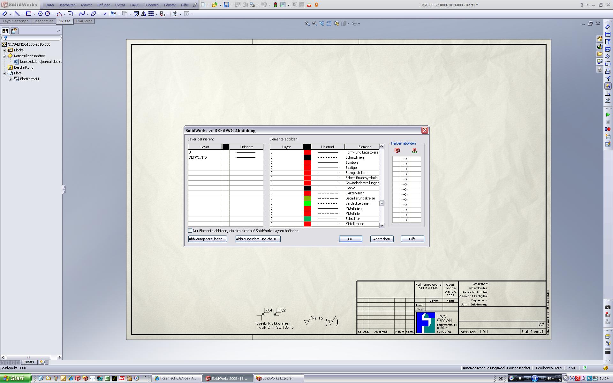Open the FeatureManager design tree tab
The image size is (613, 383).
pos(5,31)
